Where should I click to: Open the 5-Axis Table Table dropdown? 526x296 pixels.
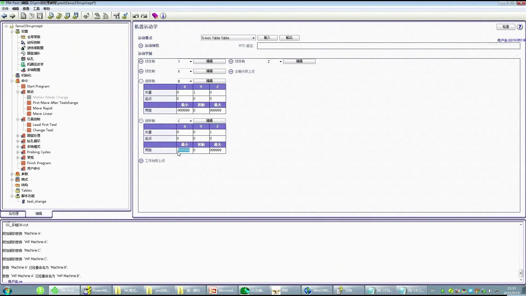click(253, 38)
